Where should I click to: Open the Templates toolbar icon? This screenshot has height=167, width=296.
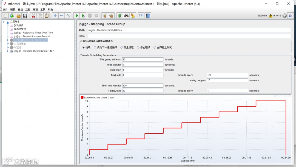click(x=12, y=16)
